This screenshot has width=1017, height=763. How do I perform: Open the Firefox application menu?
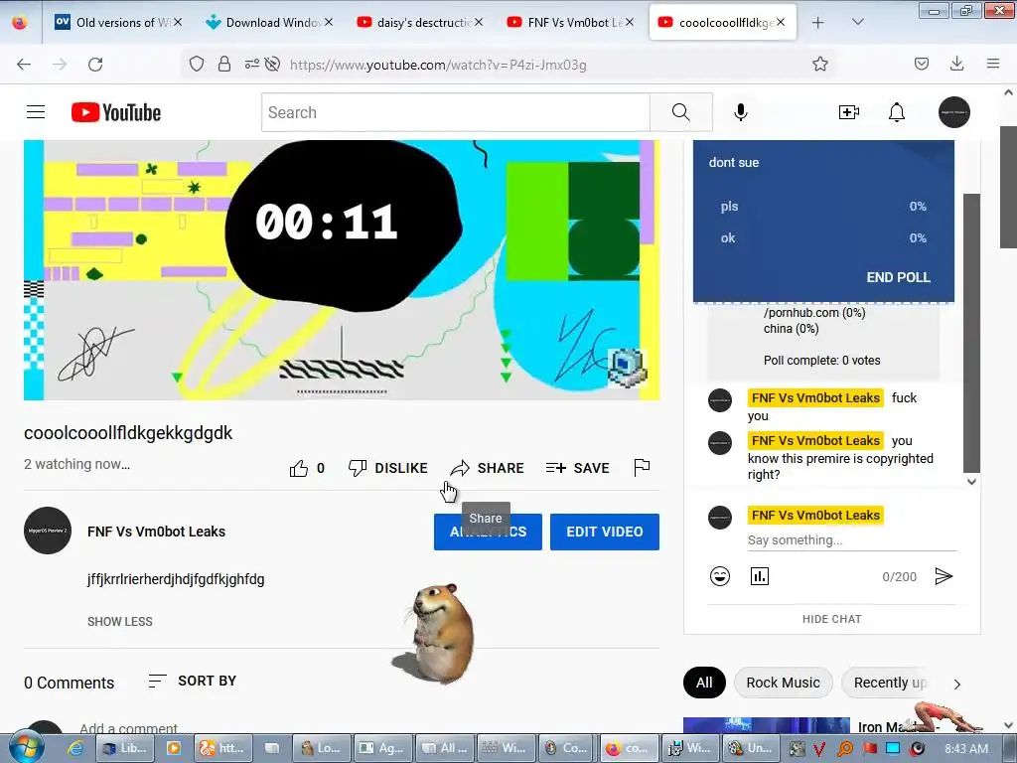pos(993,64)
